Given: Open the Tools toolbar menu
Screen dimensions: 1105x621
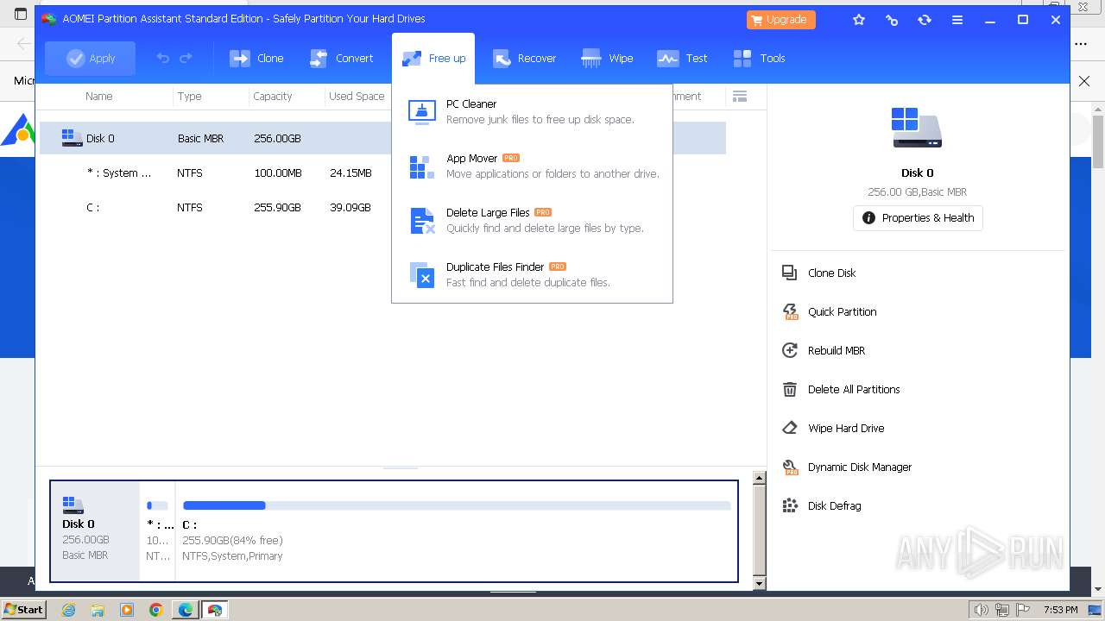Looking at the screenshot, I should 760,59.
